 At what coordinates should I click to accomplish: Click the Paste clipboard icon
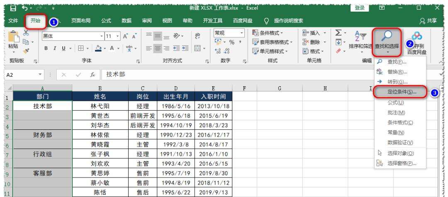click(x=13, y=36)
